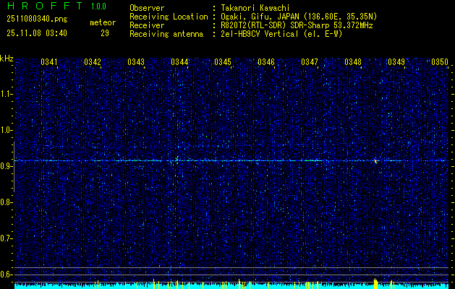Click time marker 0347
The width and height of the screenshot is (455, 289).
tap(310, 62)
